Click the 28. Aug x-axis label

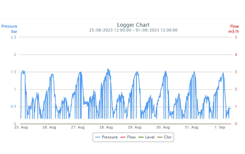point(106,127)
